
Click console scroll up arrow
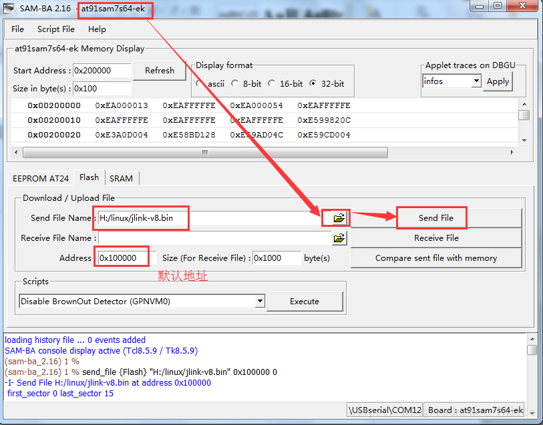[532, 339]
